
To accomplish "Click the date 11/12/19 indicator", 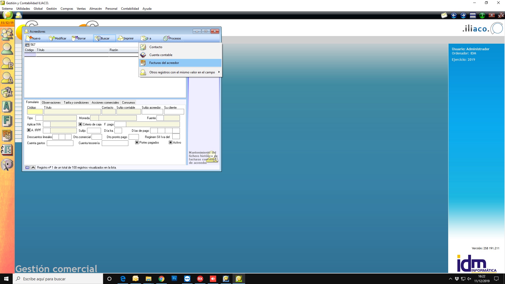I will tap(7, 23).
